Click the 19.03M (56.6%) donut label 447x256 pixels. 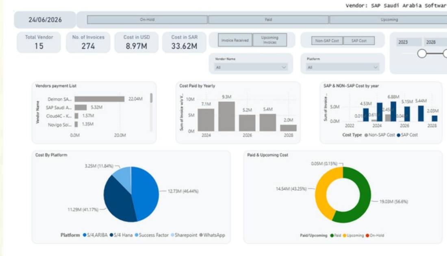click(394, 202)
